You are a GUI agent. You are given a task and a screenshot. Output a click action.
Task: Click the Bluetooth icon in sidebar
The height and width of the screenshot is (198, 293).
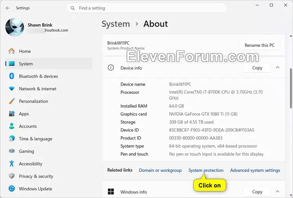click(12, 76)
